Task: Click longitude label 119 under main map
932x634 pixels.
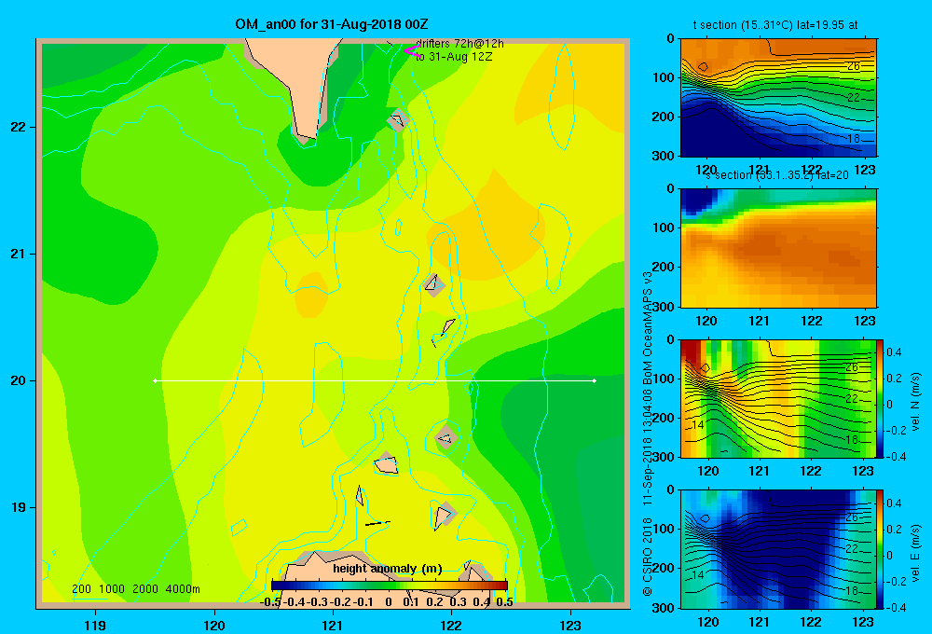Action: coord(96,625)
